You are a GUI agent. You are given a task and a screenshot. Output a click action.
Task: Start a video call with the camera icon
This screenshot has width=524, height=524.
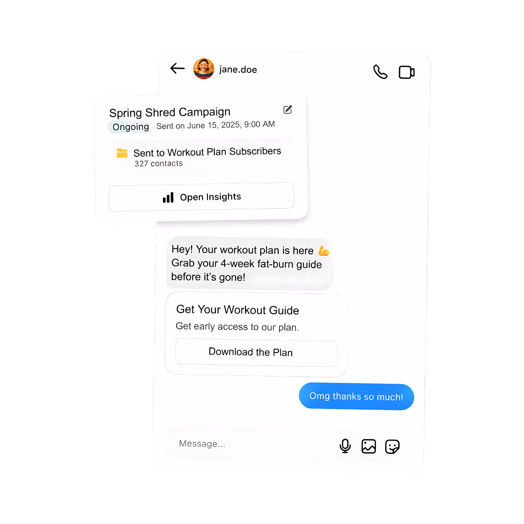(x=406, y=72)
